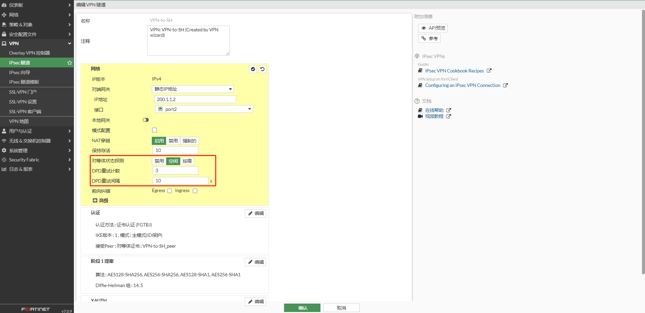
Task: Open the port2 interface dropdown
Action: 204,109
